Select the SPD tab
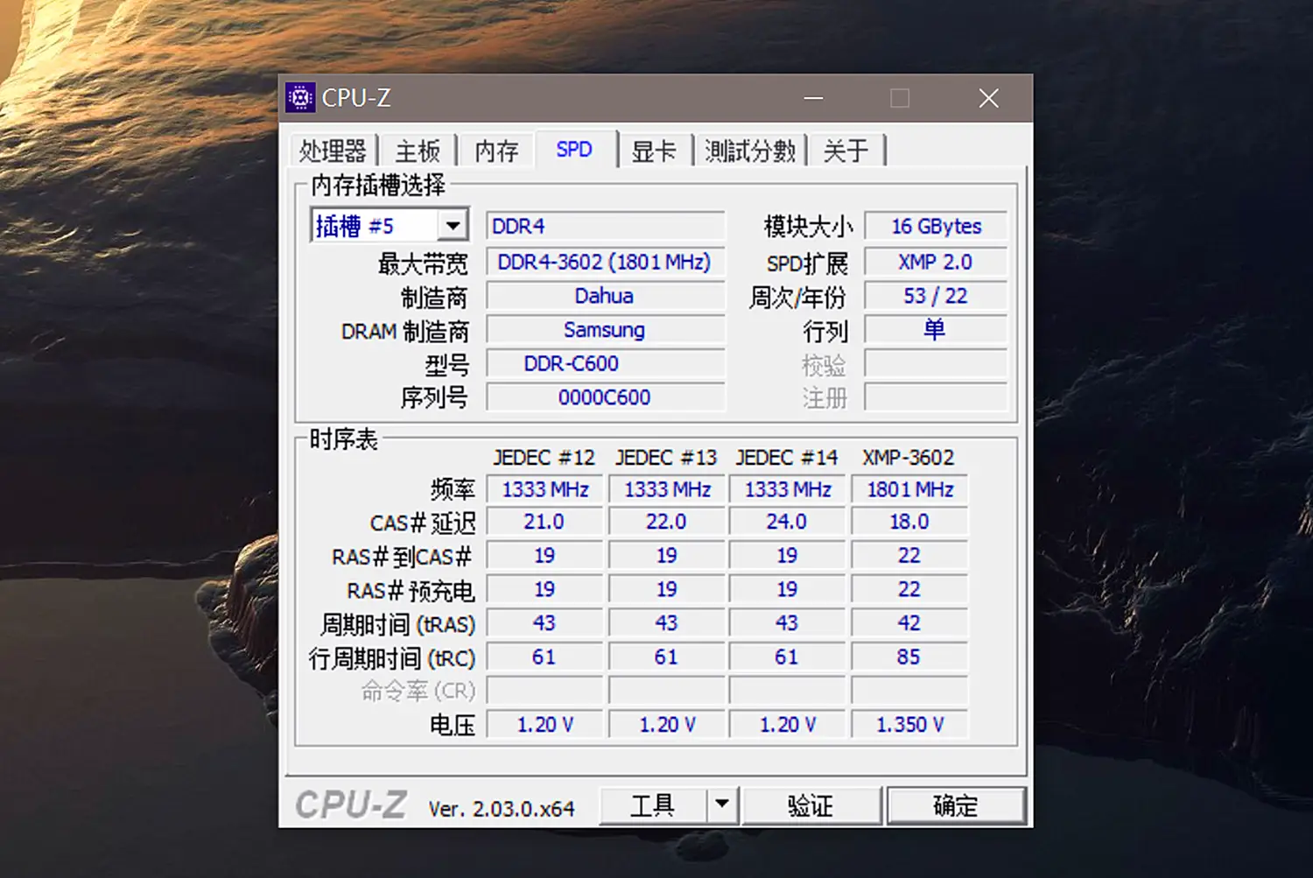The image size is (1313, 878). pos(574,150)
